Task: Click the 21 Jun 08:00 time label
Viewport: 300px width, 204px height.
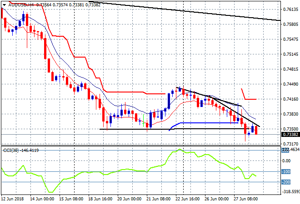Action: click(x=159, y=199)
